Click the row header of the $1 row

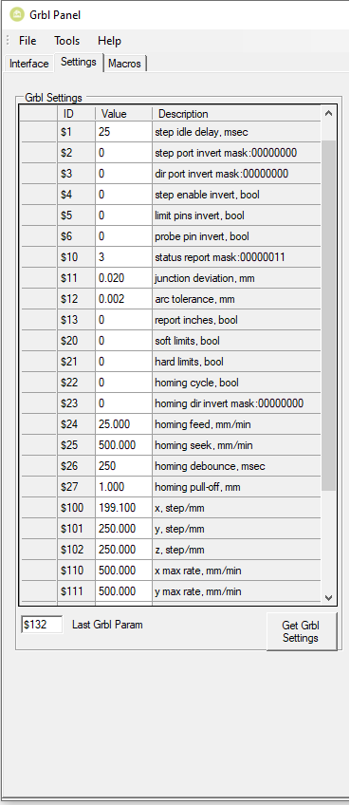click(x=39, y=132)
